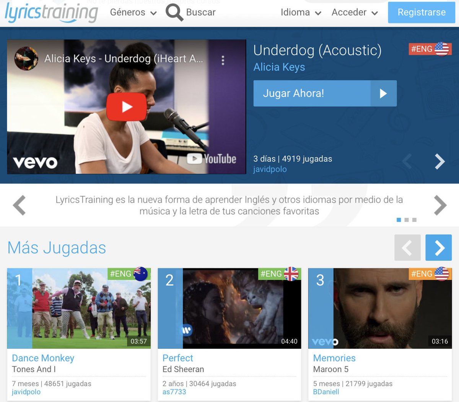Play the Alicia Keys YouTube video

[126, 107]
